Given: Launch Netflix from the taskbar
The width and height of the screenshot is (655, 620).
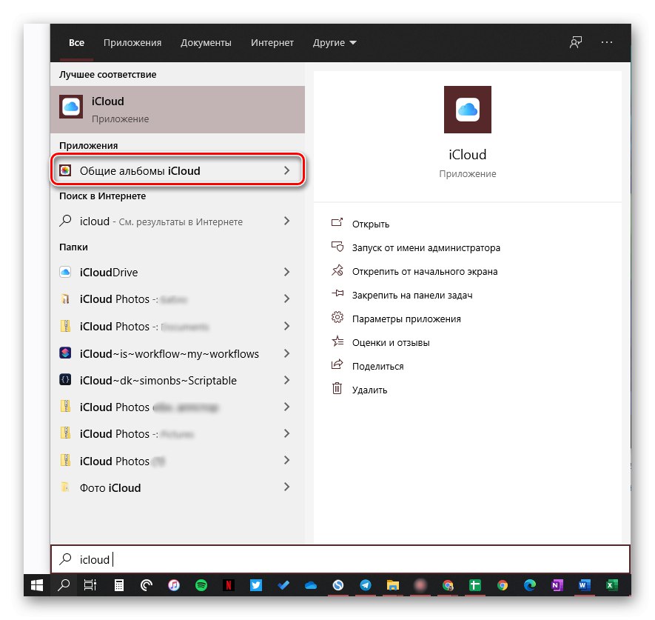Looking at the screenshot, I should pyautogui.click(x=229, y=584).
